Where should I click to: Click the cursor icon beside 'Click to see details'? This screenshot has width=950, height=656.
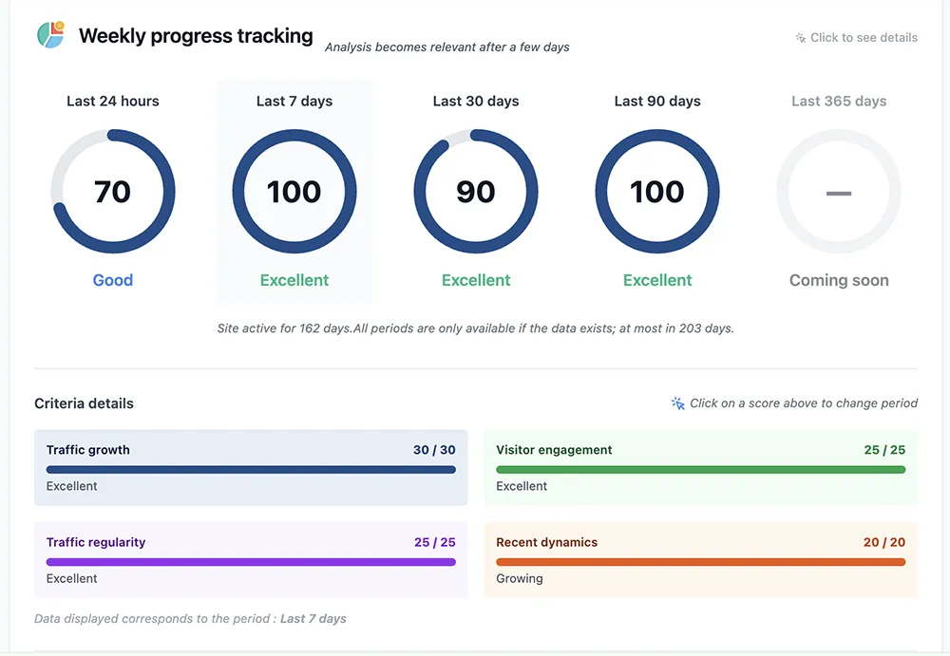[x=799, y=37]
